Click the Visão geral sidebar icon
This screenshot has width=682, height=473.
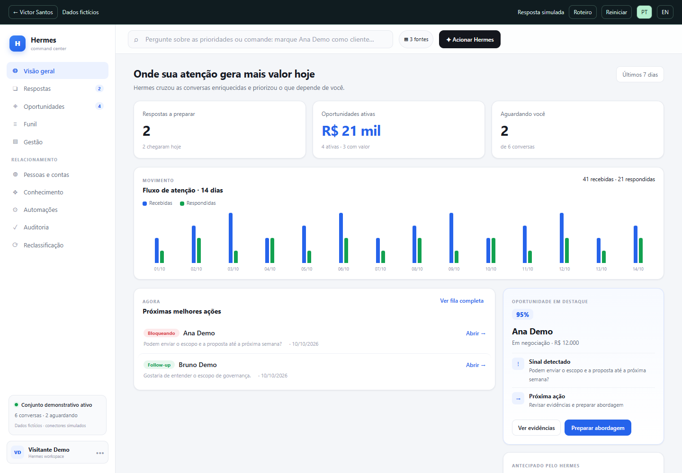[x=15, y=71]
